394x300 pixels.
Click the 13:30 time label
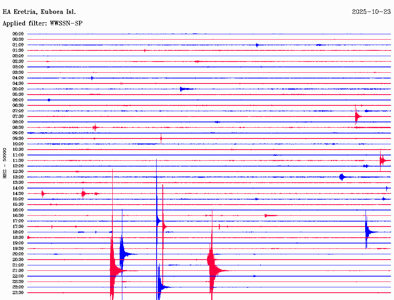[18, 183]
